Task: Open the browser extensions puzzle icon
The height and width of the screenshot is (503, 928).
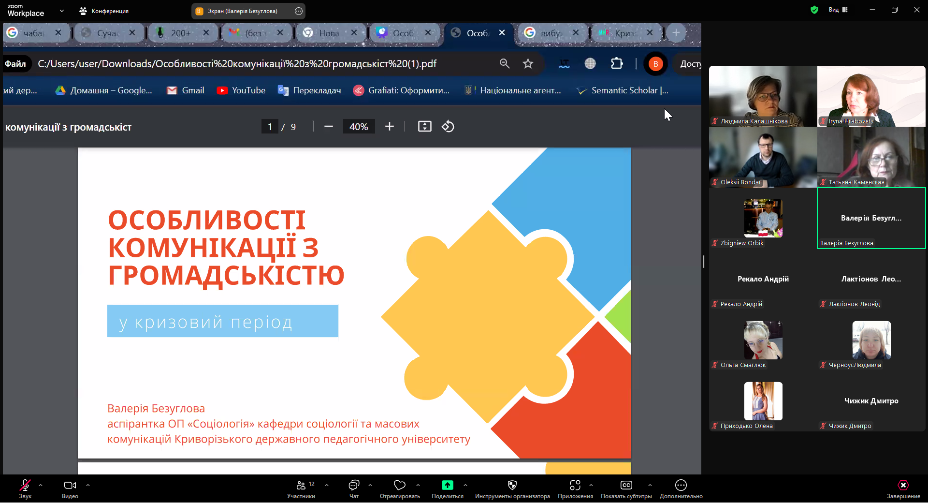Action: pyautogui.click(x=617, y=63)
